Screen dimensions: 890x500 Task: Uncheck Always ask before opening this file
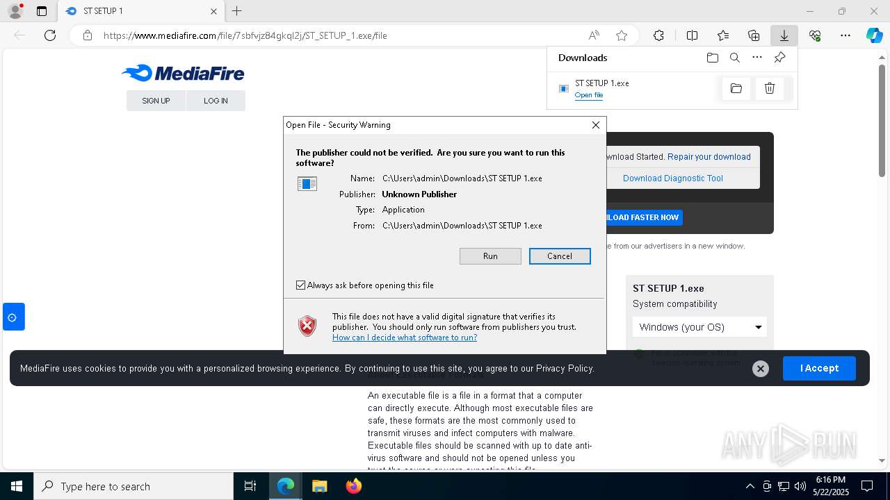300,285
